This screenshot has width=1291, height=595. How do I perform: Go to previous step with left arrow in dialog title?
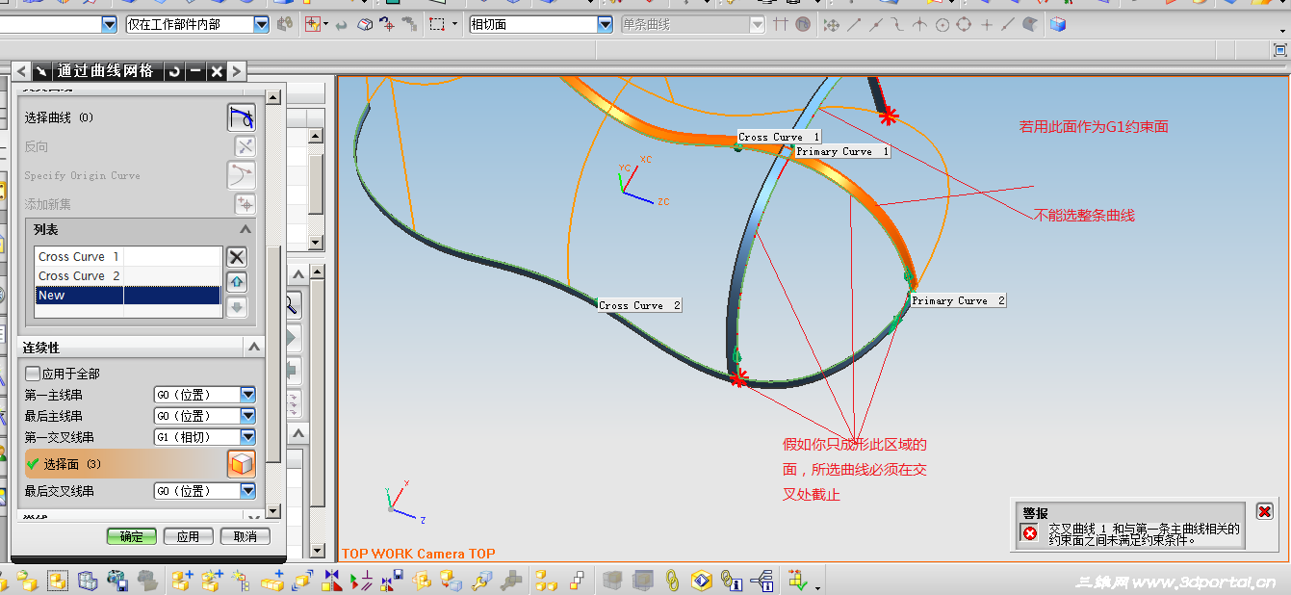point(21,71)
